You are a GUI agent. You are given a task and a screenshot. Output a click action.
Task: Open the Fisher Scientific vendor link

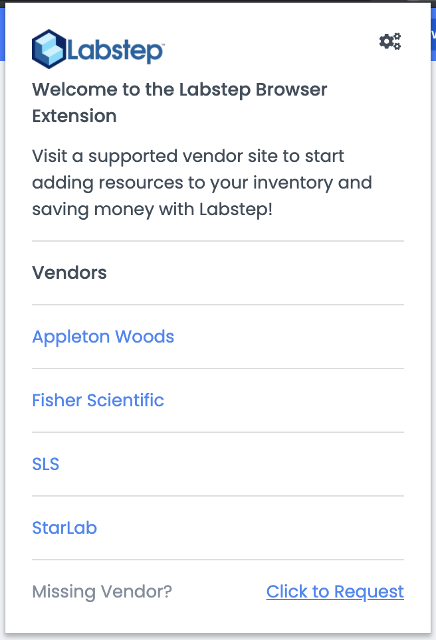98,400
